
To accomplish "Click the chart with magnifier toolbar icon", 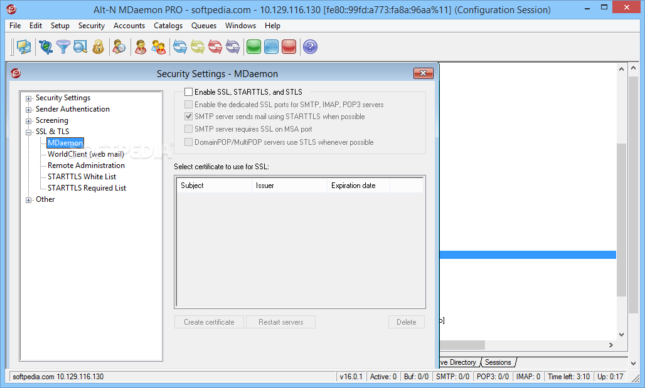I will (80, 47).
